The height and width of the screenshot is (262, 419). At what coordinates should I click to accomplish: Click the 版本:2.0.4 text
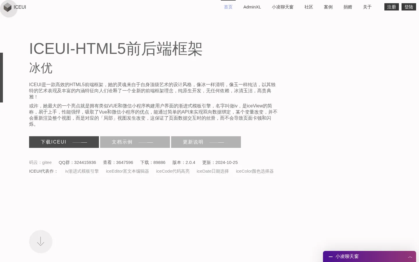tap(184, 162)
